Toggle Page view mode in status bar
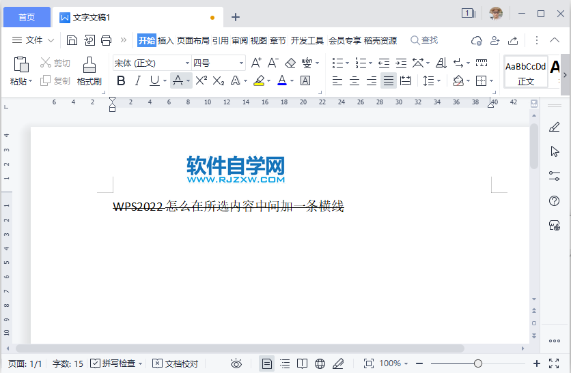The width and height of the screenshot is (571, 373). point(266,363)
